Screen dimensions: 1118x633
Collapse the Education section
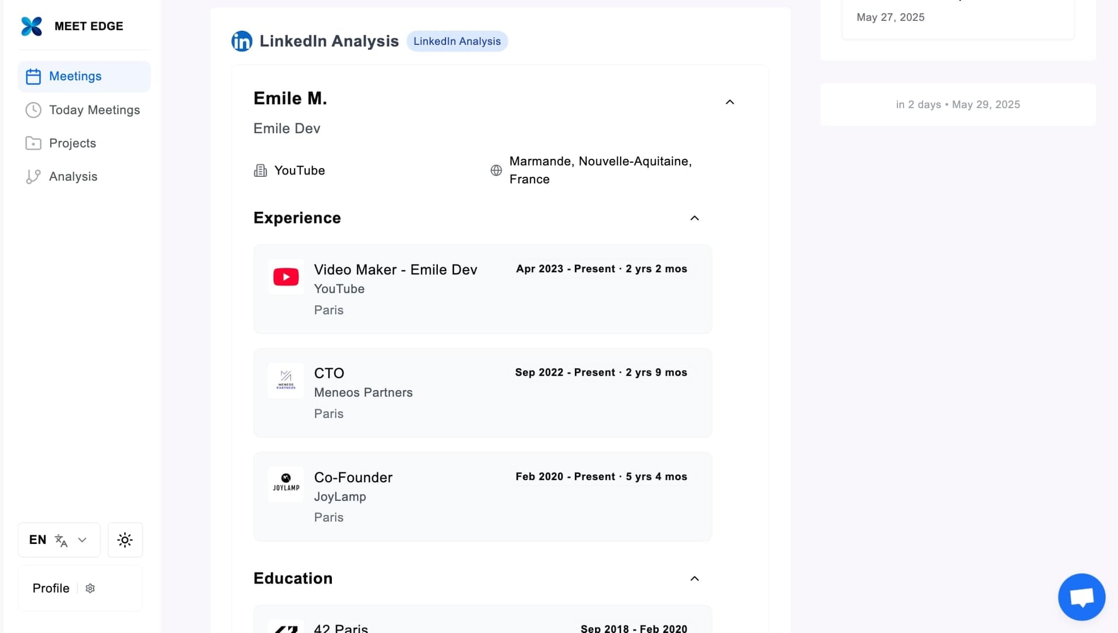pos(694,578)
